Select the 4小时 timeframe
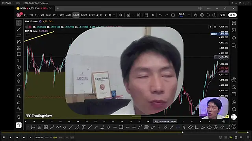Viewport: 252px width, 141px height. 99,15
